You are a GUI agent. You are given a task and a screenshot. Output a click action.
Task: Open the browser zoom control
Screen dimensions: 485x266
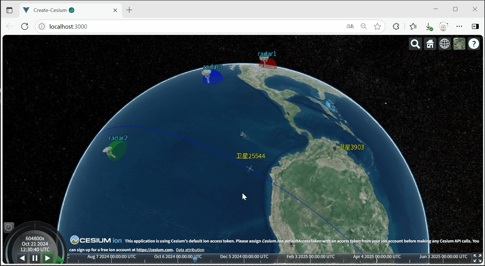point(364,26)
